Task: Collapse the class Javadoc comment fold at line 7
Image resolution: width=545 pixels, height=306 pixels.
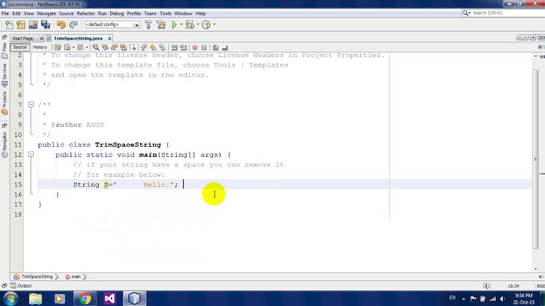Action: (x=31, y=105)
